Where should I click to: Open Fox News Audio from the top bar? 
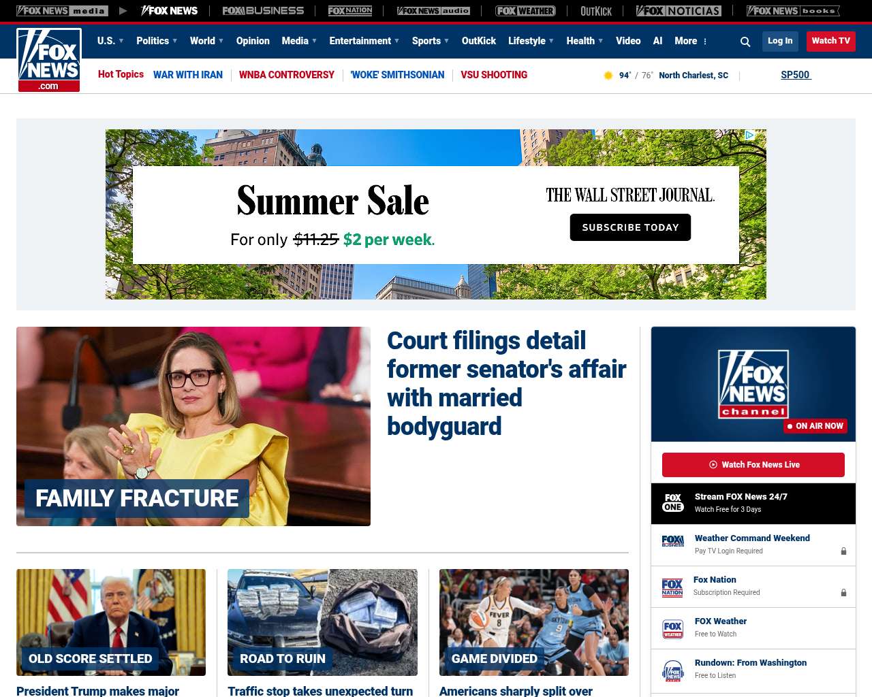[x=433, y=11]
